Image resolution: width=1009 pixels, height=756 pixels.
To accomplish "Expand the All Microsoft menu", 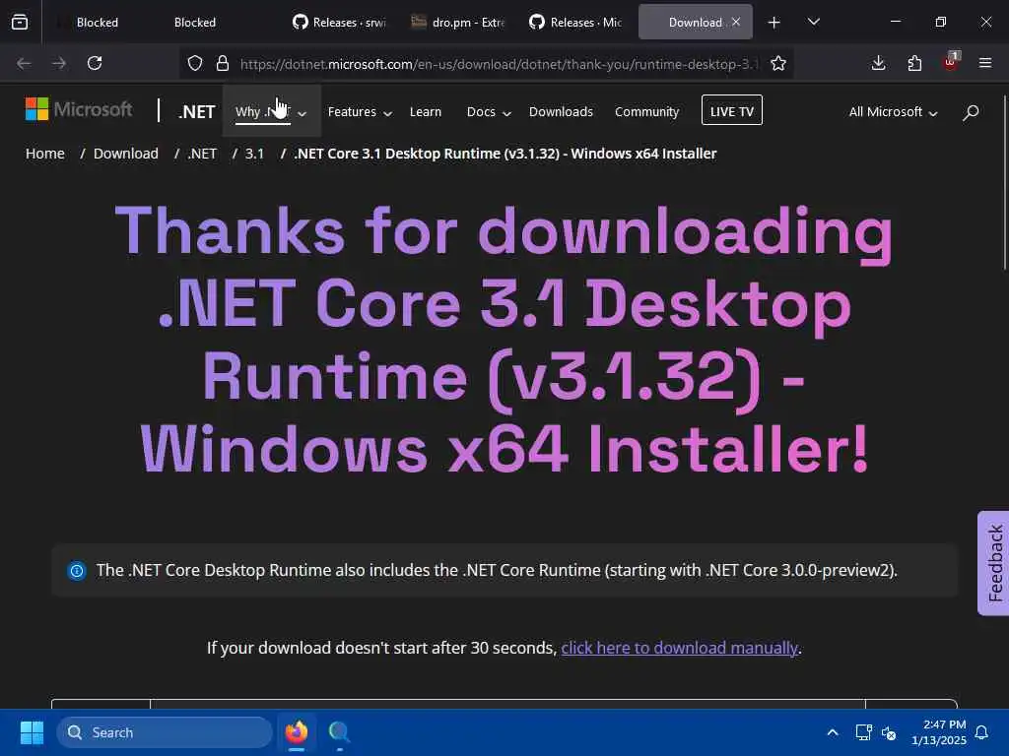I will (x=893, y=112).
